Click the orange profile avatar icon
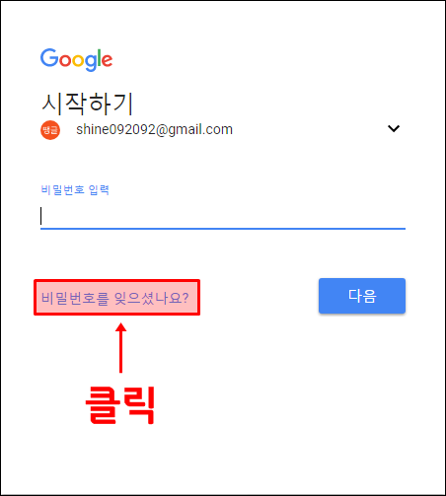 pyautogui.click(x=50, y=130)
